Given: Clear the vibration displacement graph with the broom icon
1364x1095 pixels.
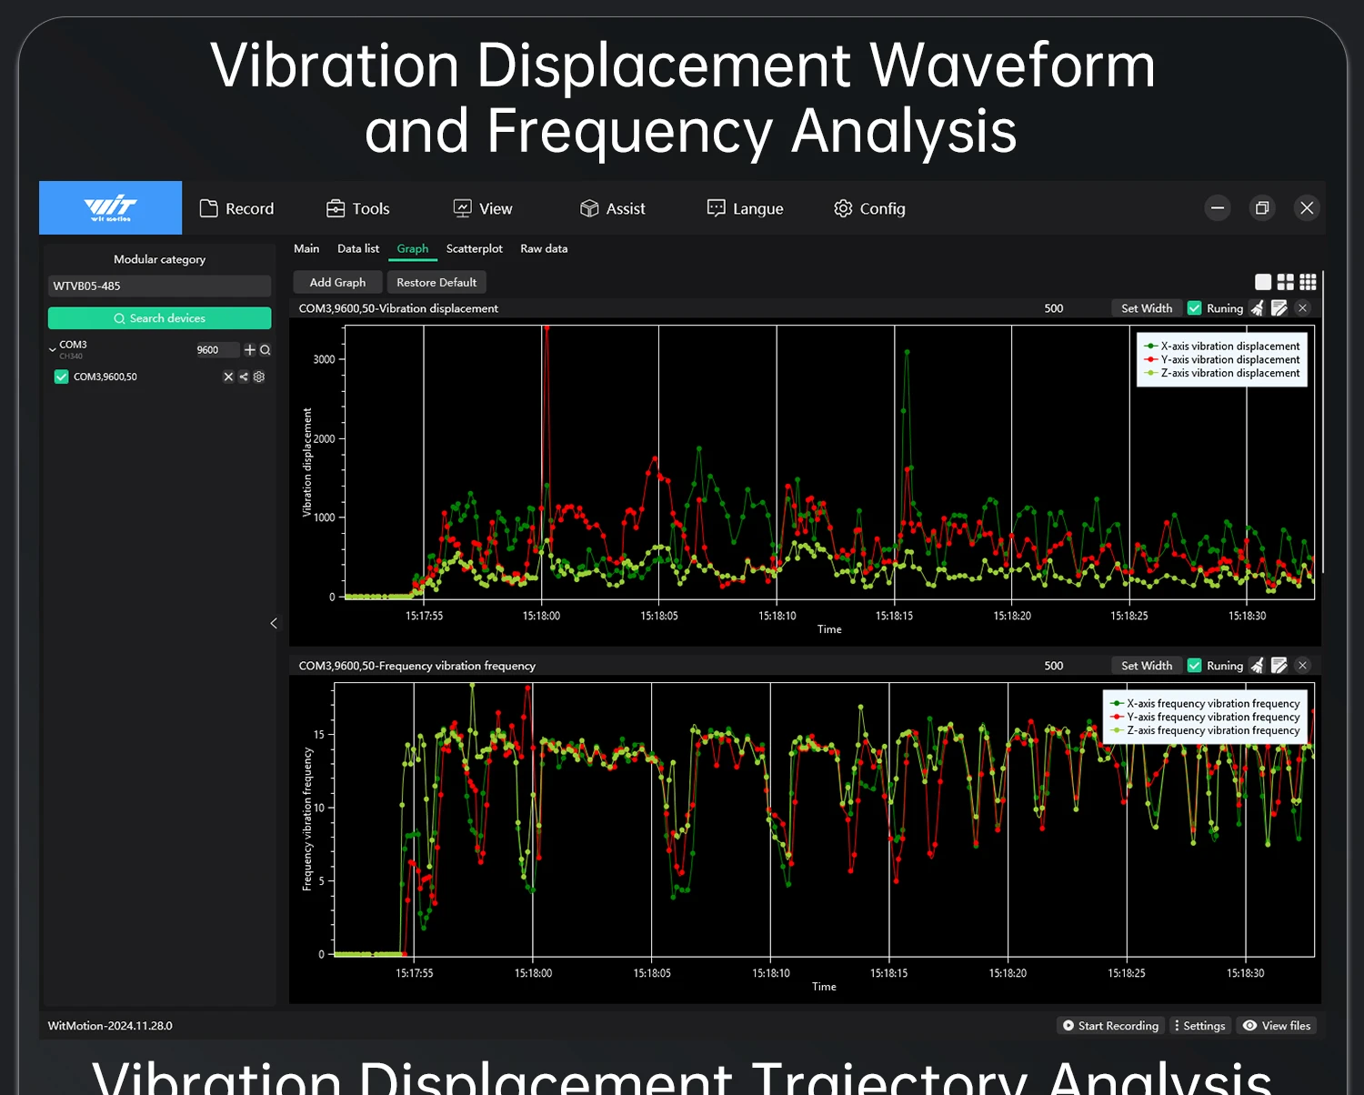Looking at the screenshot, I should click(1257, 308).
